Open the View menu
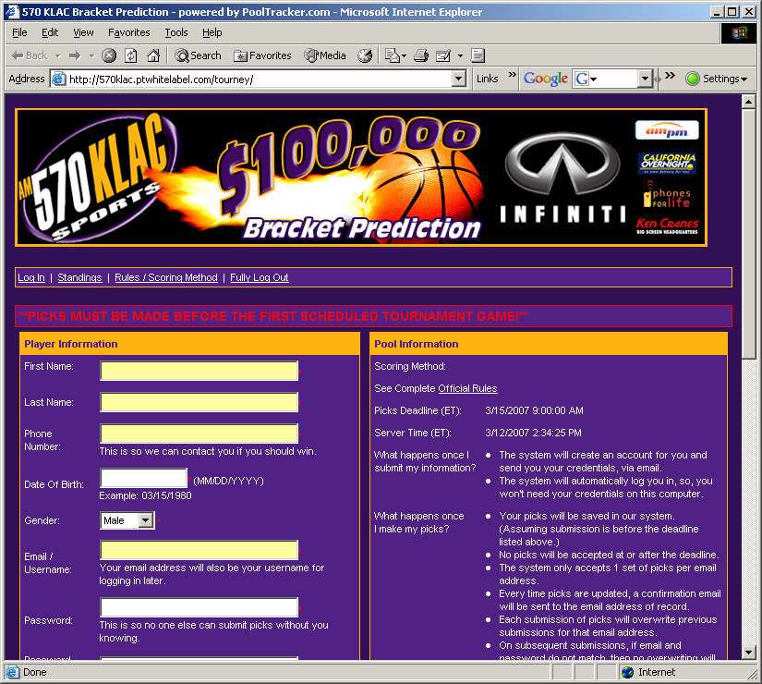762x684 pixels. [x=83, y=32]
